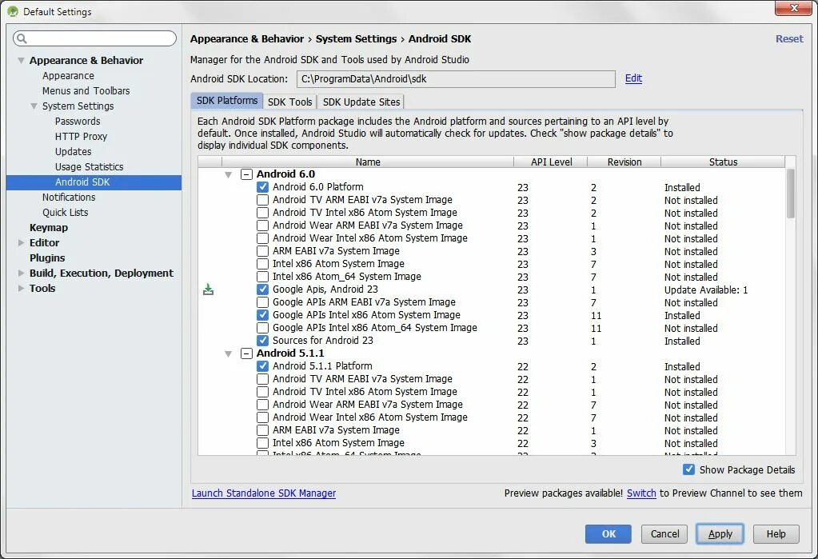Click Cancel button
Image resolution: width=818 pixels, height=559 pixels.
pos(664,534)
